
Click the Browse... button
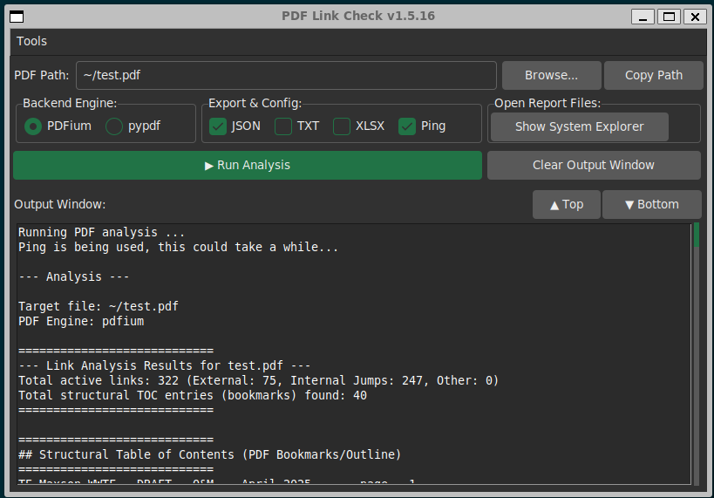pyautogui.click(x=551, y=75)
